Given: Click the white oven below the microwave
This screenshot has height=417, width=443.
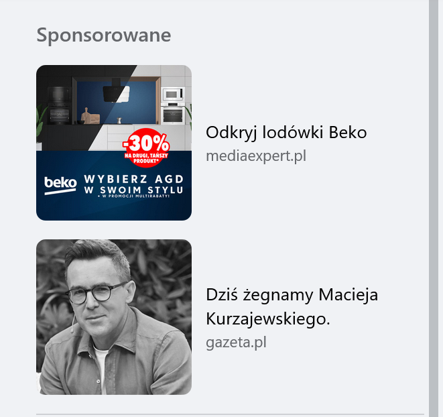Looking at the screenshot, I should (173, 115).
